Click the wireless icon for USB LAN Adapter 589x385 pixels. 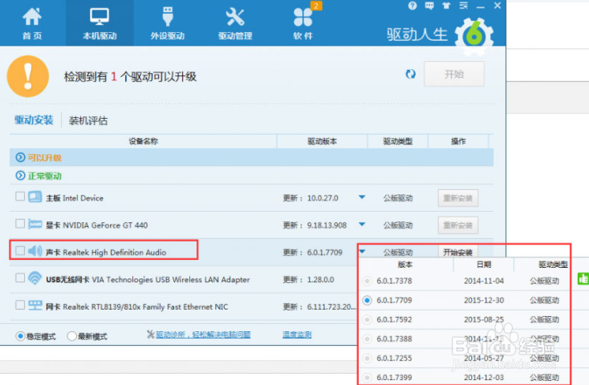point(35,278)
